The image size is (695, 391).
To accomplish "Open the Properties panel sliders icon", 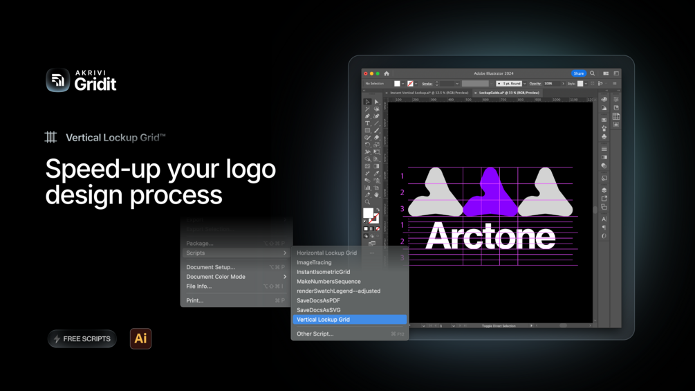I will pyautogui.click(x=616, y=99).
